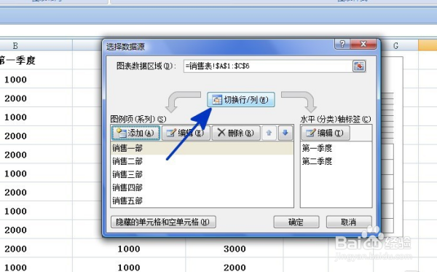The width and height of the screenshot is (437, 272).
Task: Click the range selector icon beside chart data range
Action: click(358, 66)
